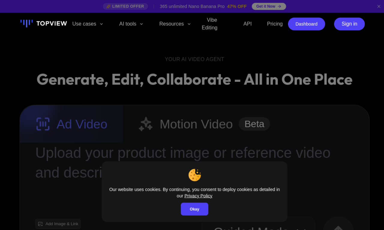The image size is (384, 230).
Task: Click the Topview logo icon
Action: click(26, 23)
